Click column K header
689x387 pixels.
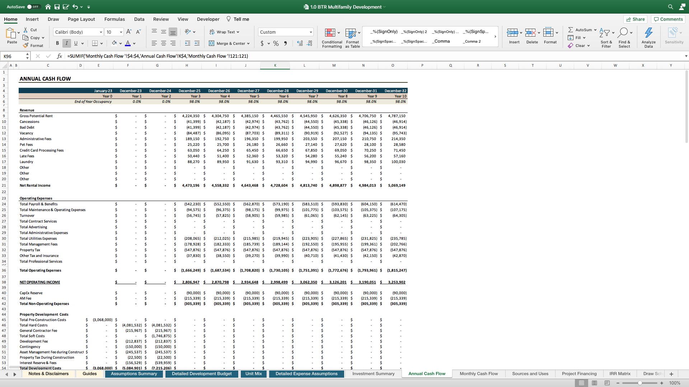pyautogui.click(x=275, y=66)
